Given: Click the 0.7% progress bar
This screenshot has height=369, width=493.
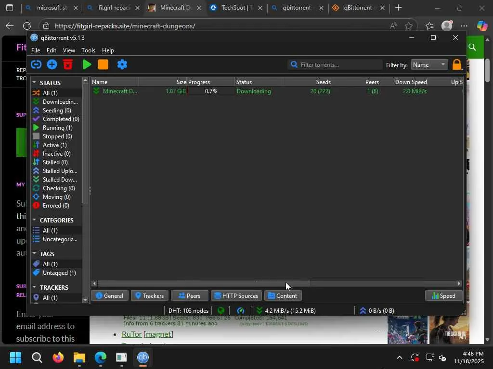Looking at the screenshot, I should [211, 91].
